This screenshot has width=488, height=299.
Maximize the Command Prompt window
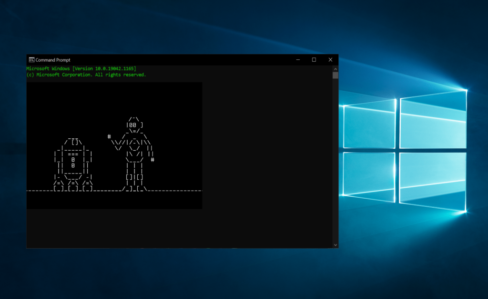click(314, 60)
